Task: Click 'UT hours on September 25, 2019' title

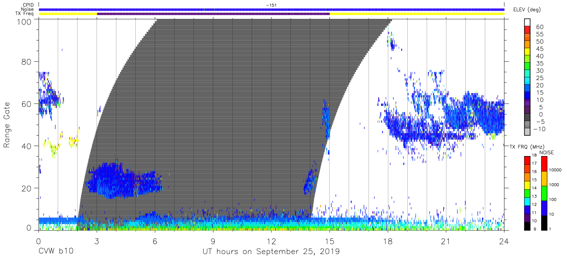Action: coord(271,251)
